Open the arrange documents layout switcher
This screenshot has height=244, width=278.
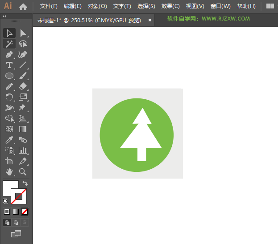[x=270, y=6]
